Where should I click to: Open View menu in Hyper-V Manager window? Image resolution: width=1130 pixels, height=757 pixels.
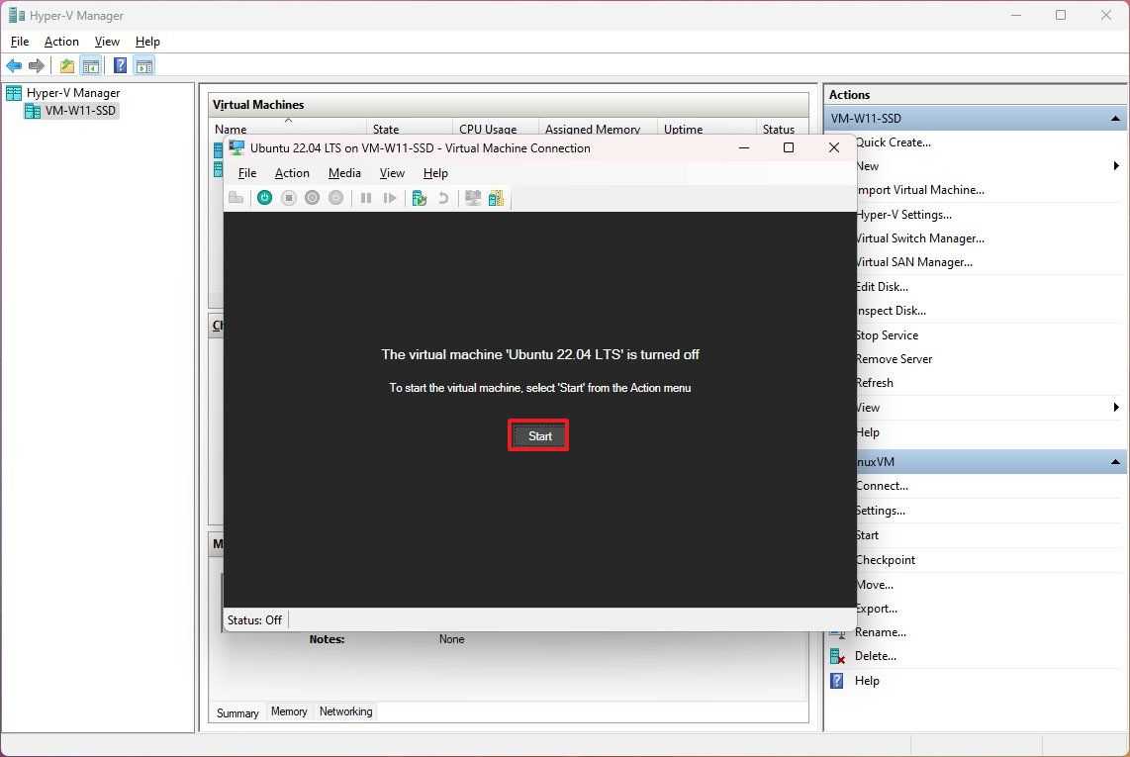pyautogui.click(x=107, y=42)
